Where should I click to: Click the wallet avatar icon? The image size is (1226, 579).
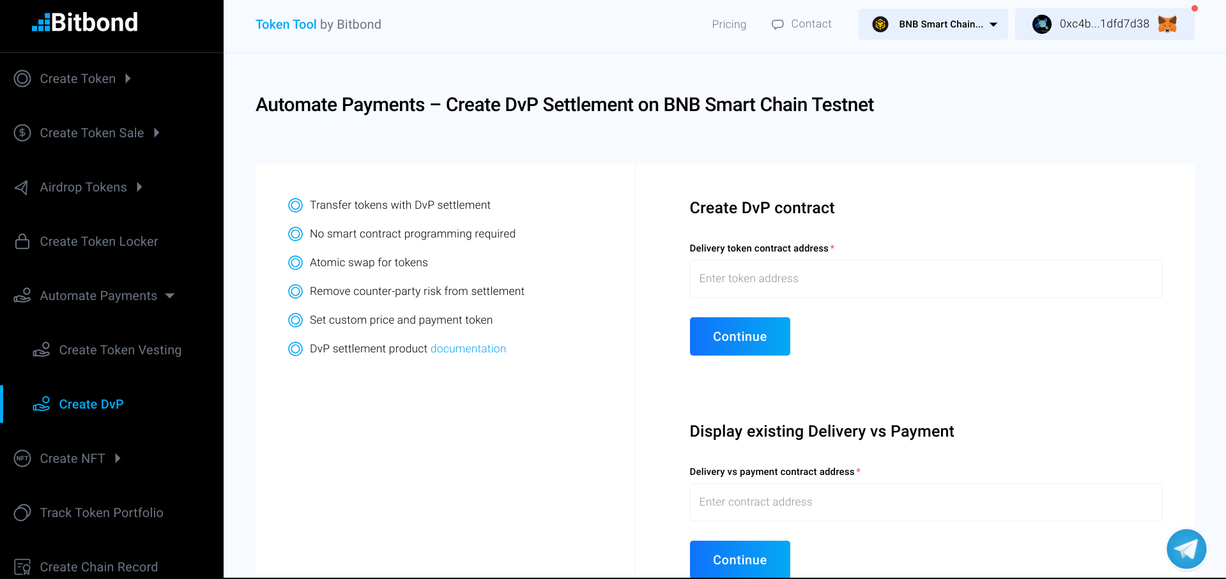click(x=1042, y=24)
